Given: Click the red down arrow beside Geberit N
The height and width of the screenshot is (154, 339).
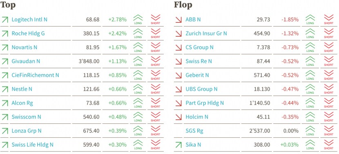Looking at the screenshot, I should [x=178, y=75].
